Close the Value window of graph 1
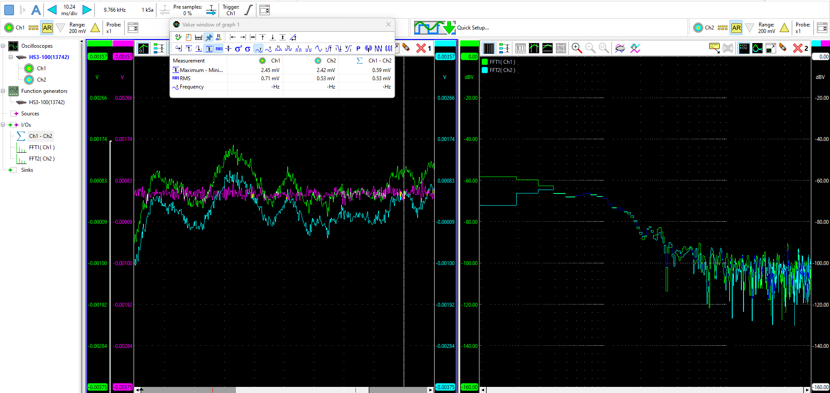This screenshot has height=393, width=830. pos(388,24)
